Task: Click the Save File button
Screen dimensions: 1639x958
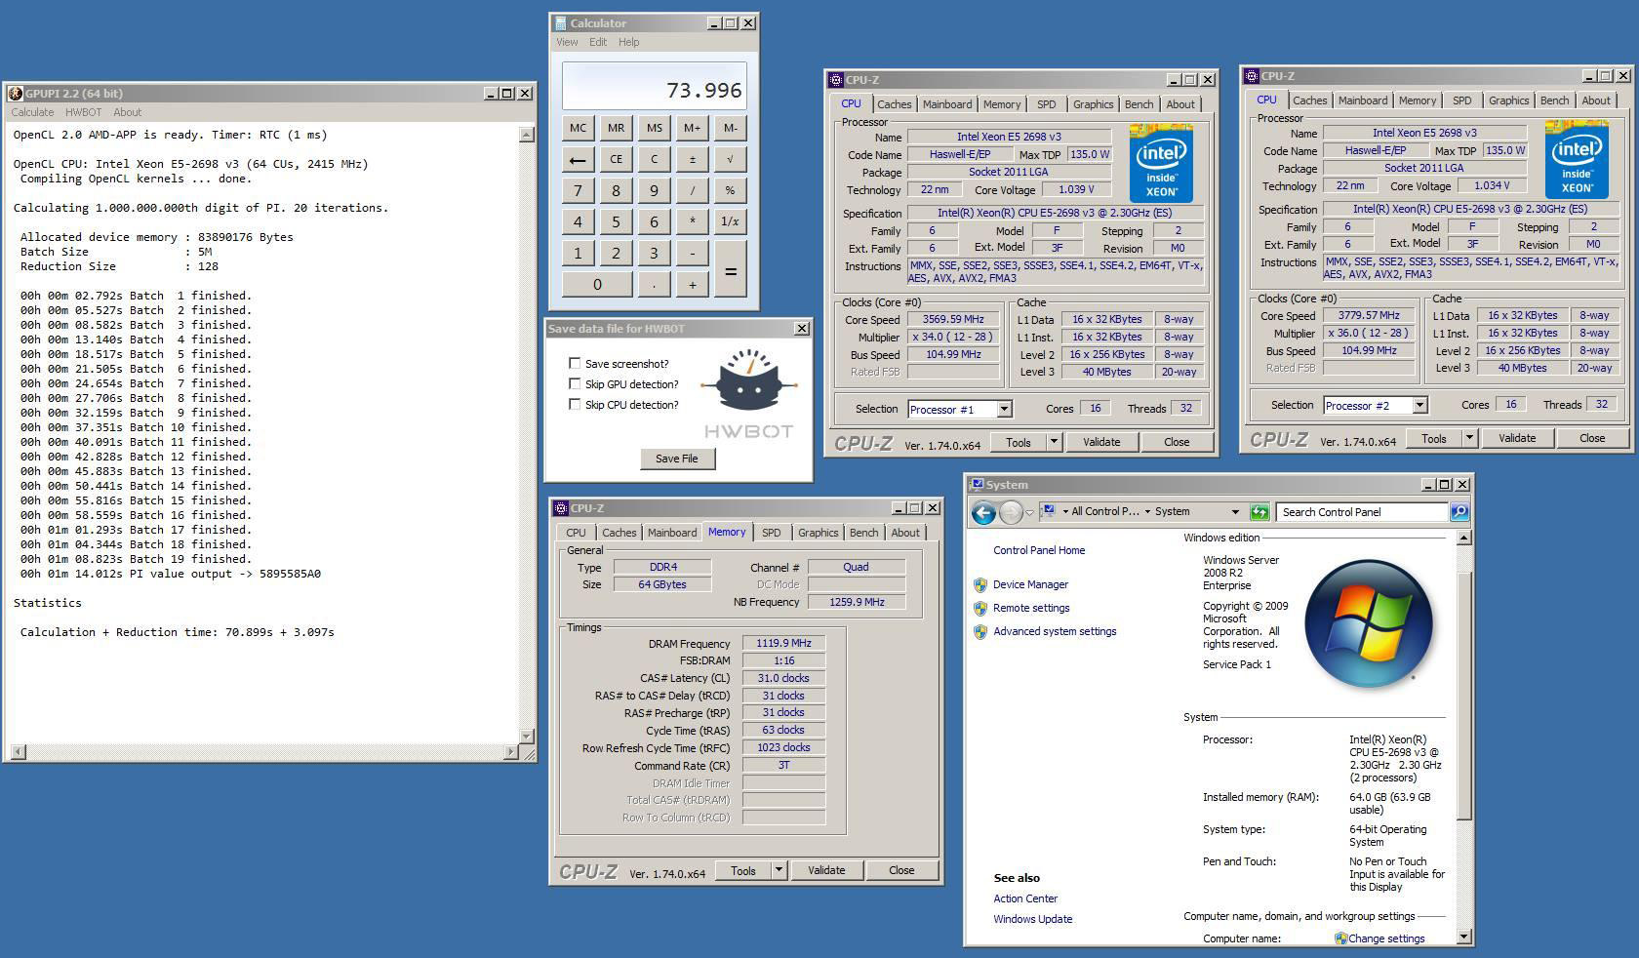Action: (x=676, y=459)
